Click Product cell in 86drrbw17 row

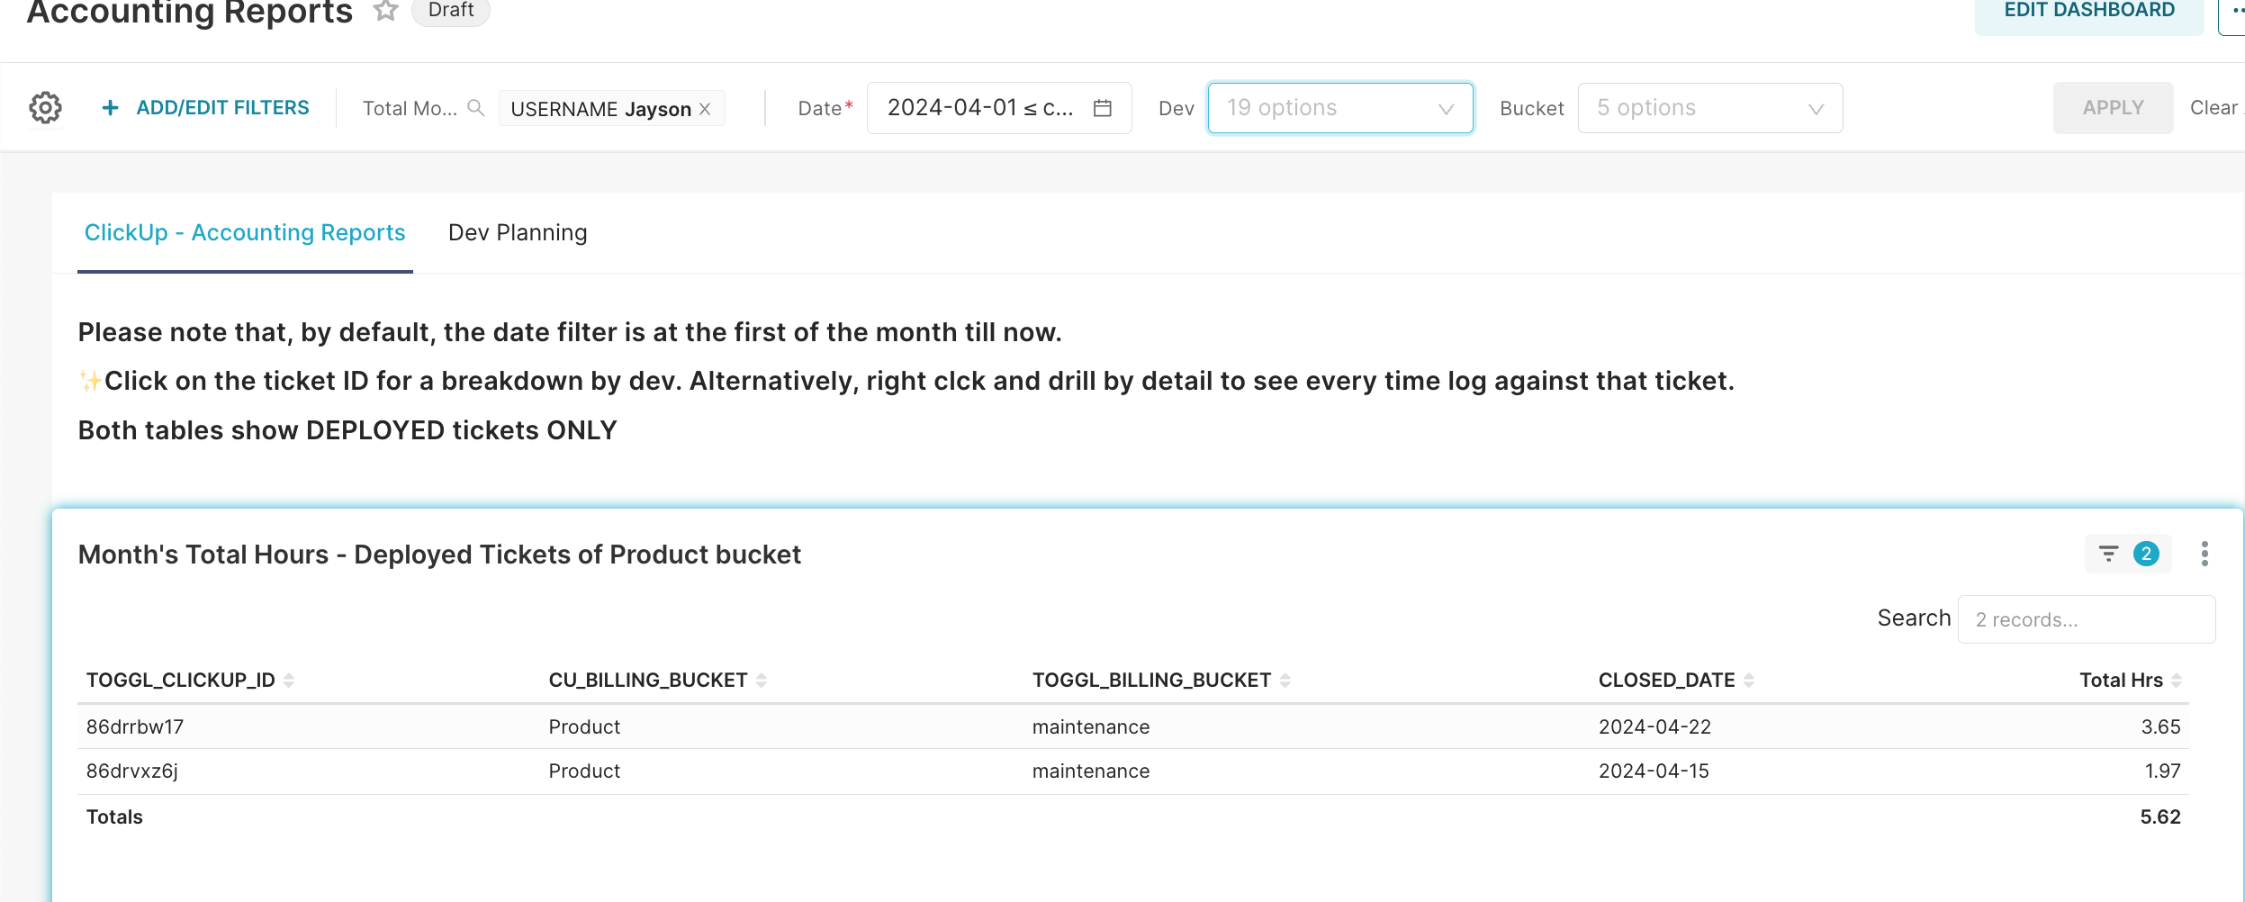point(584,726)
